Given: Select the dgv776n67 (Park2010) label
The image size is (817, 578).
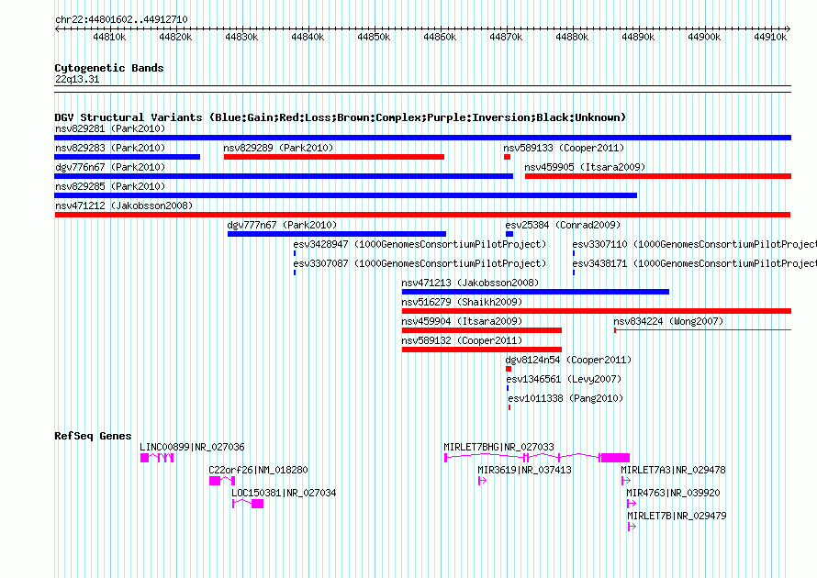Looking at the screenshot, I should (x=110, y=167).
